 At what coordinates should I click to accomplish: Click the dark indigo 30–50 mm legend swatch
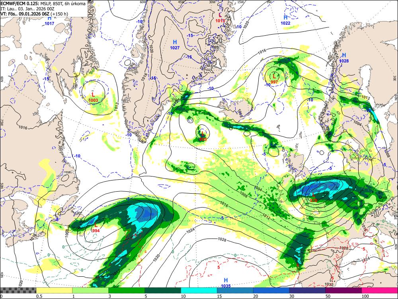(x=307, y=290)
